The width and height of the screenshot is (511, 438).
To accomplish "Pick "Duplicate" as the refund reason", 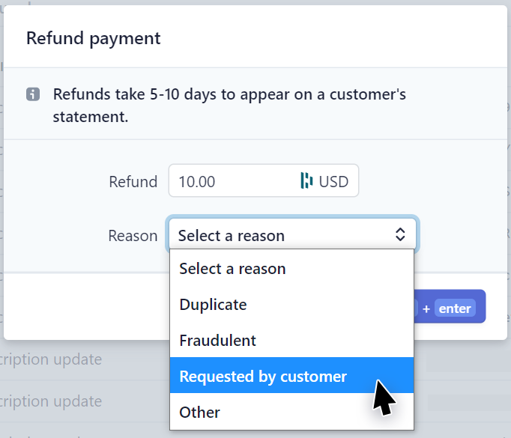I will (213, 305).
